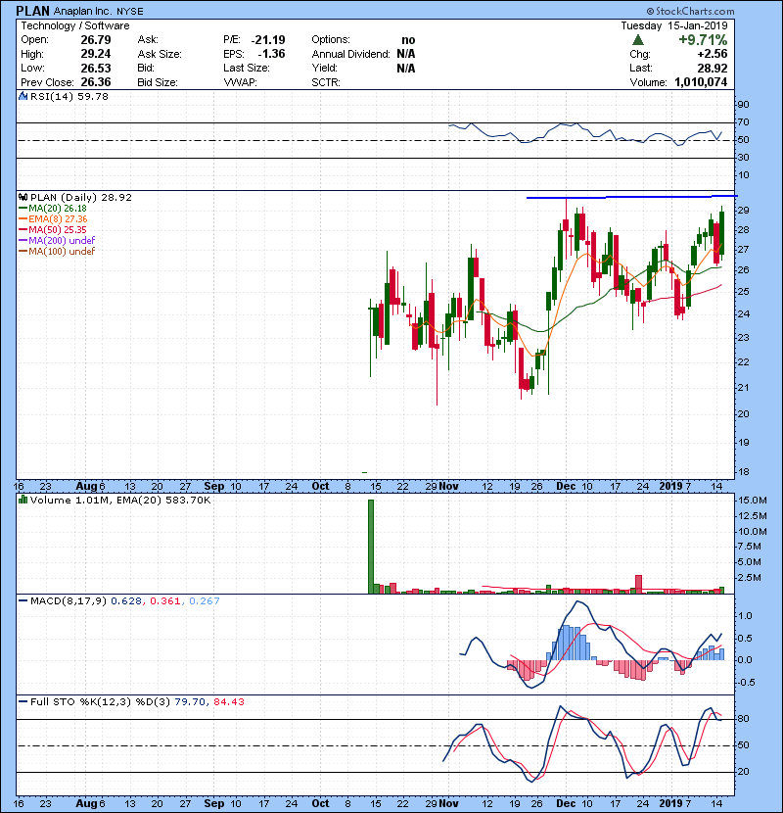Click the EPS value -1.36
The height and width of the screenshot is (813, 783).
[x=271, y=54]
